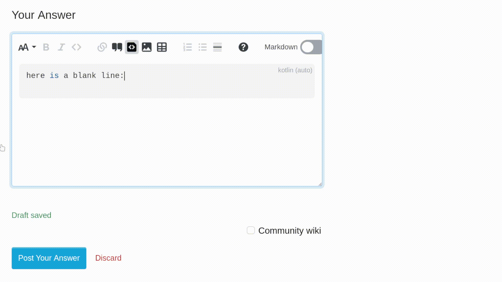
Task: Click the editor resize handle at bottom-right corner
Action: click(320, 184)
